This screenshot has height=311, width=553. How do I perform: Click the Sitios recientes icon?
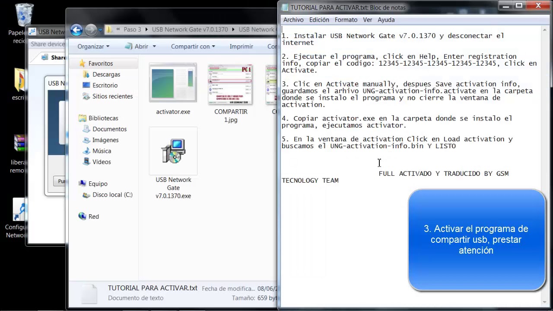point(86,96)
